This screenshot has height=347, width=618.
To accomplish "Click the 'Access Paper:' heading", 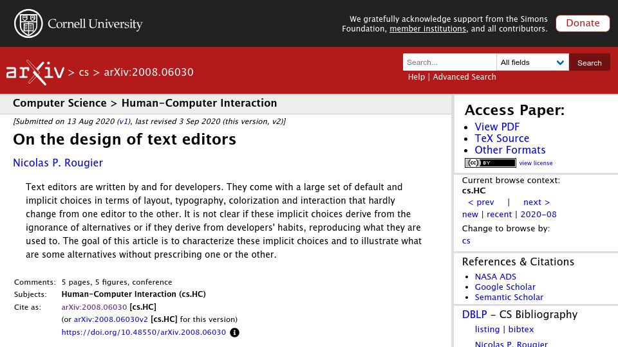I will click(x=515, y=110).
